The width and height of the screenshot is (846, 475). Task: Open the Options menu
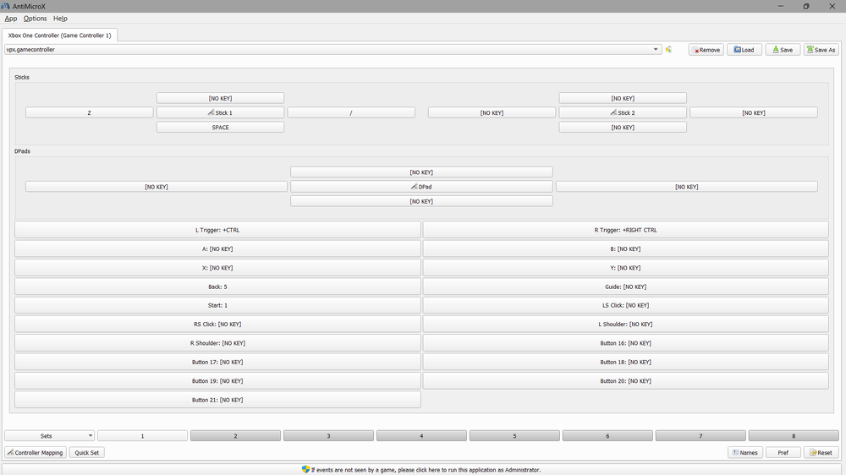click(35, 19)
